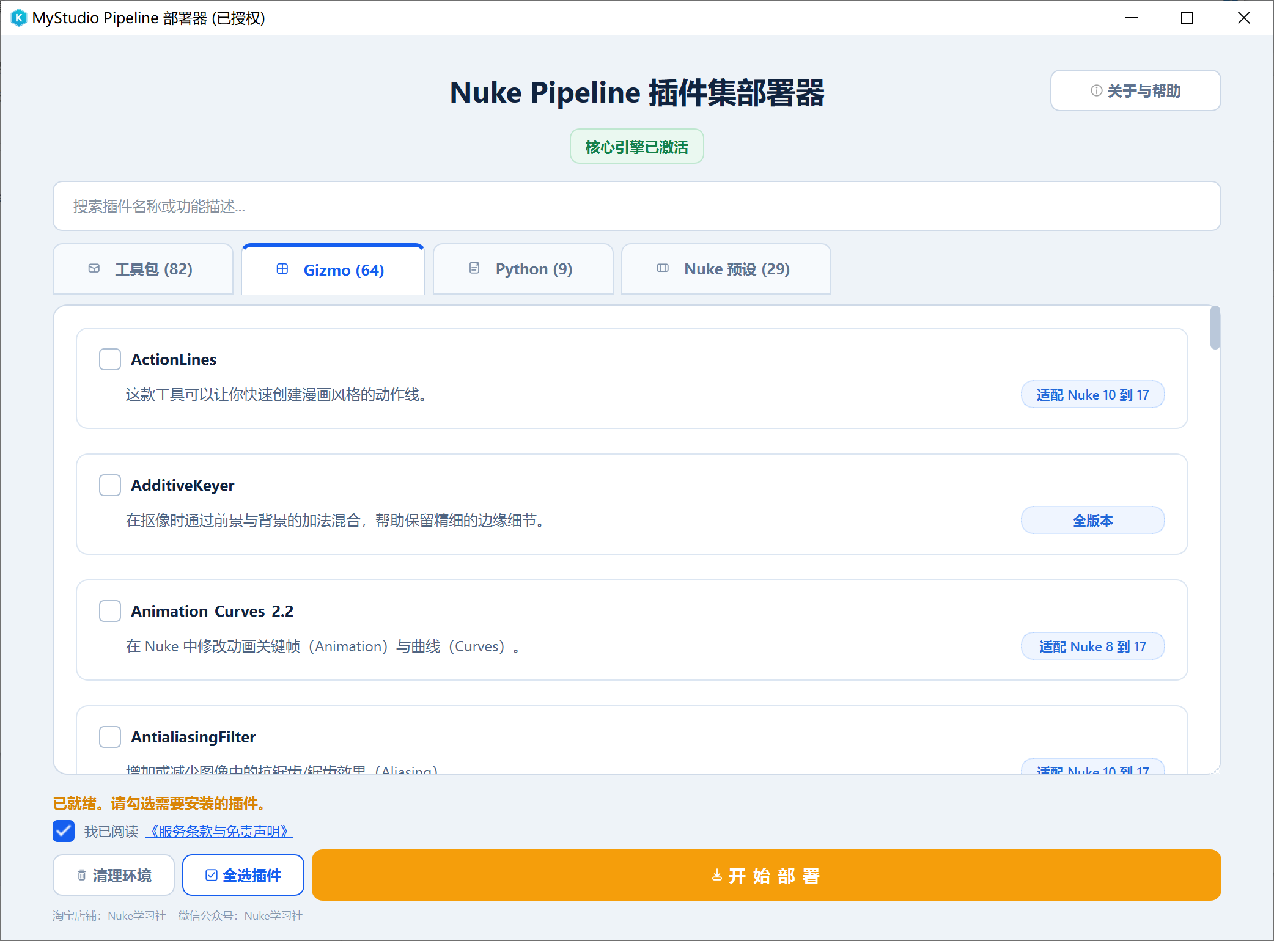Click the script icon on Python tab
Image resolution: width=1274 pixels, height=941 pixels.
(474, 268)
